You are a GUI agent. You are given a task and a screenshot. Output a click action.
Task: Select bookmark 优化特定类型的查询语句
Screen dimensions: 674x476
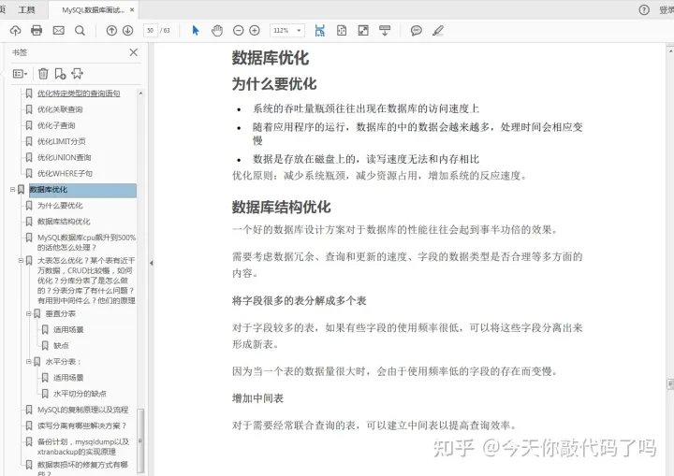coord(79,94)
